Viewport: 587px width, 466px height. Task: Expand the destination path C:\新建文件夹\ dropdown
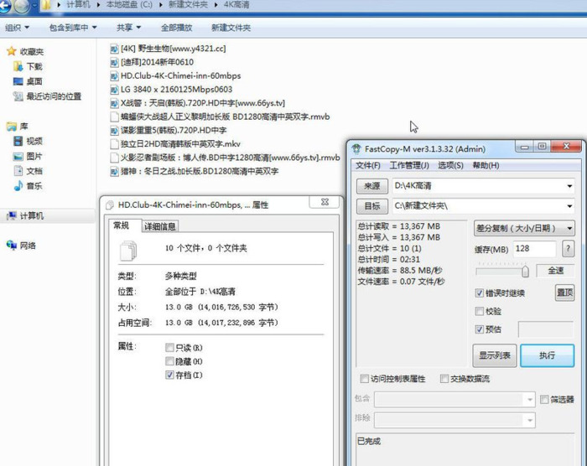pos(569,206)
